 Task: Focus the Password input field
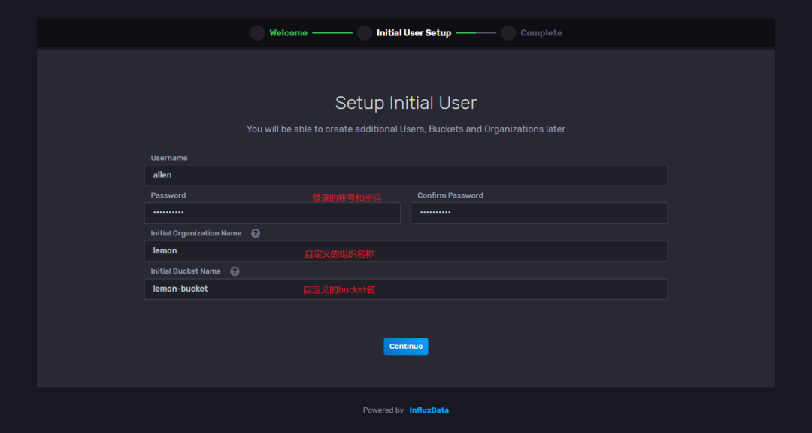(x=272, y=213)
